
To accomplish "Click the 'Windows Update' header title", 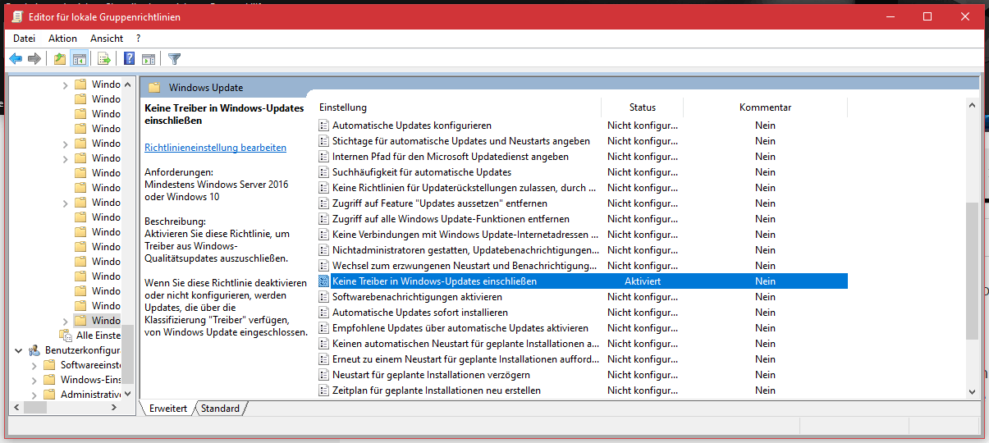I will 206,88.
